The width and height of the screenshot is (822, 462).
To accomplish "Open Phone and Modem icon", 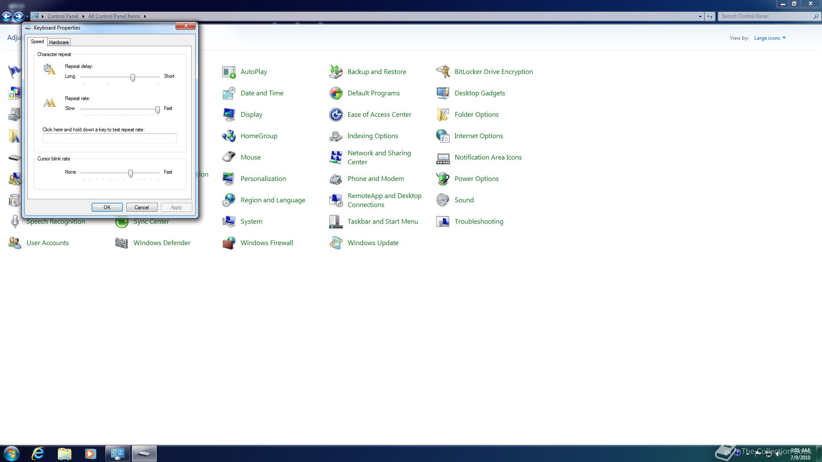I will pos(336,179).
